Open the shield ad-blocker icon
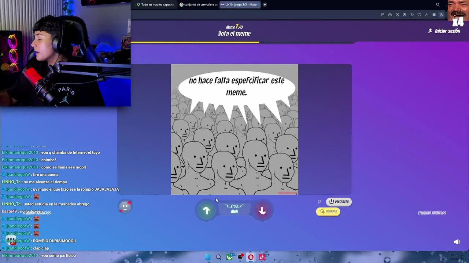This screenshot has width=469, height=263. click(x=398, y=15)
